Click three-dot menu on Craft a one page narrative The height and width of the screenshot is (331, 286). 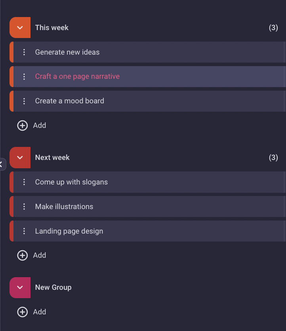point(24,77)
